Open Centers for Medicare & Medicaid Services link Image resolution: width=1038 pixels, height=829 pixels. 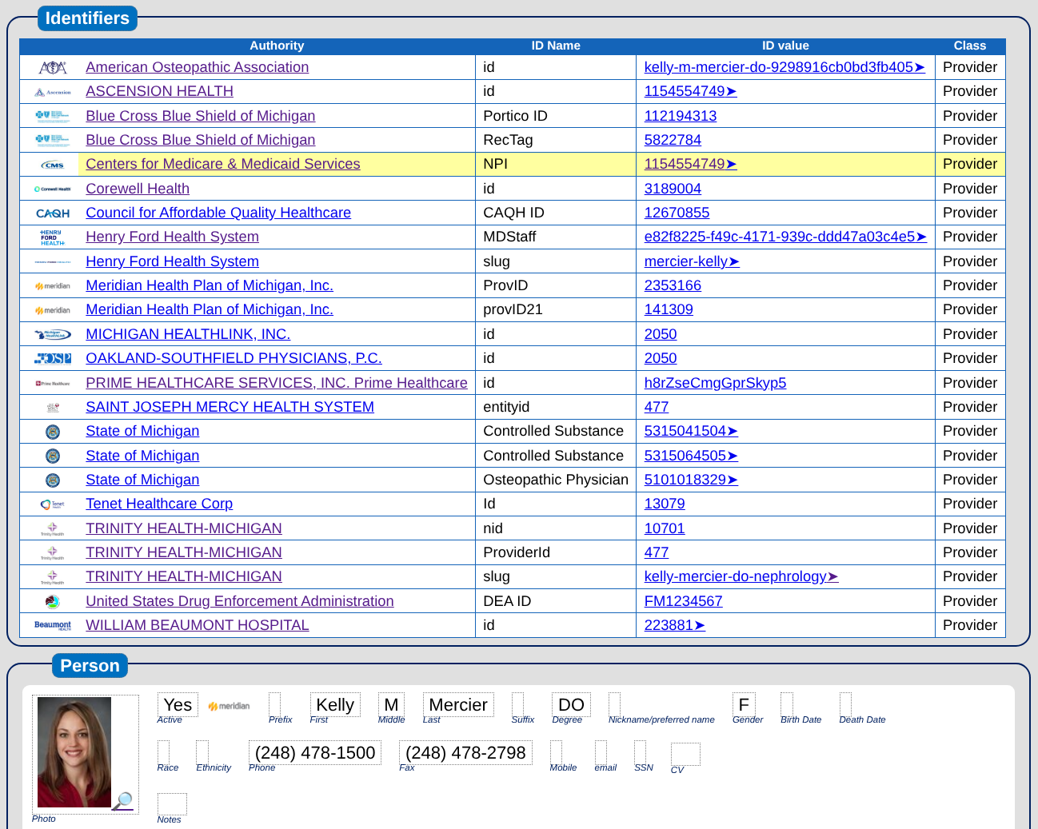(223, 164)
